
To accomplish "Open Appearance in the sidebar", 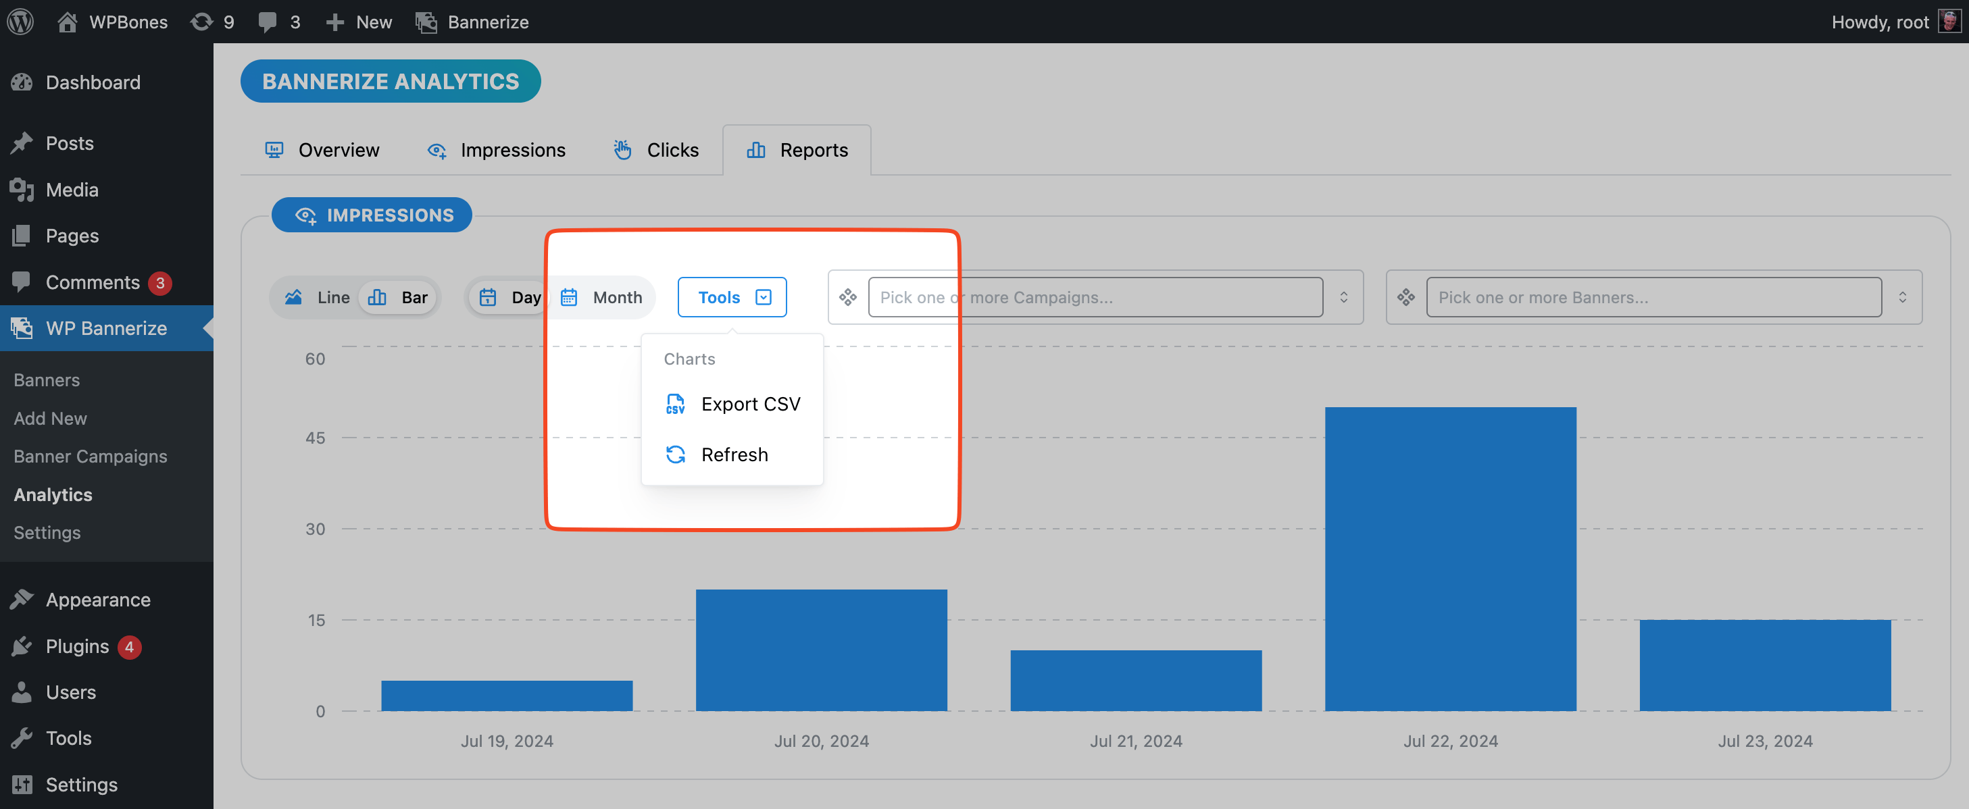I will (106, 600).
